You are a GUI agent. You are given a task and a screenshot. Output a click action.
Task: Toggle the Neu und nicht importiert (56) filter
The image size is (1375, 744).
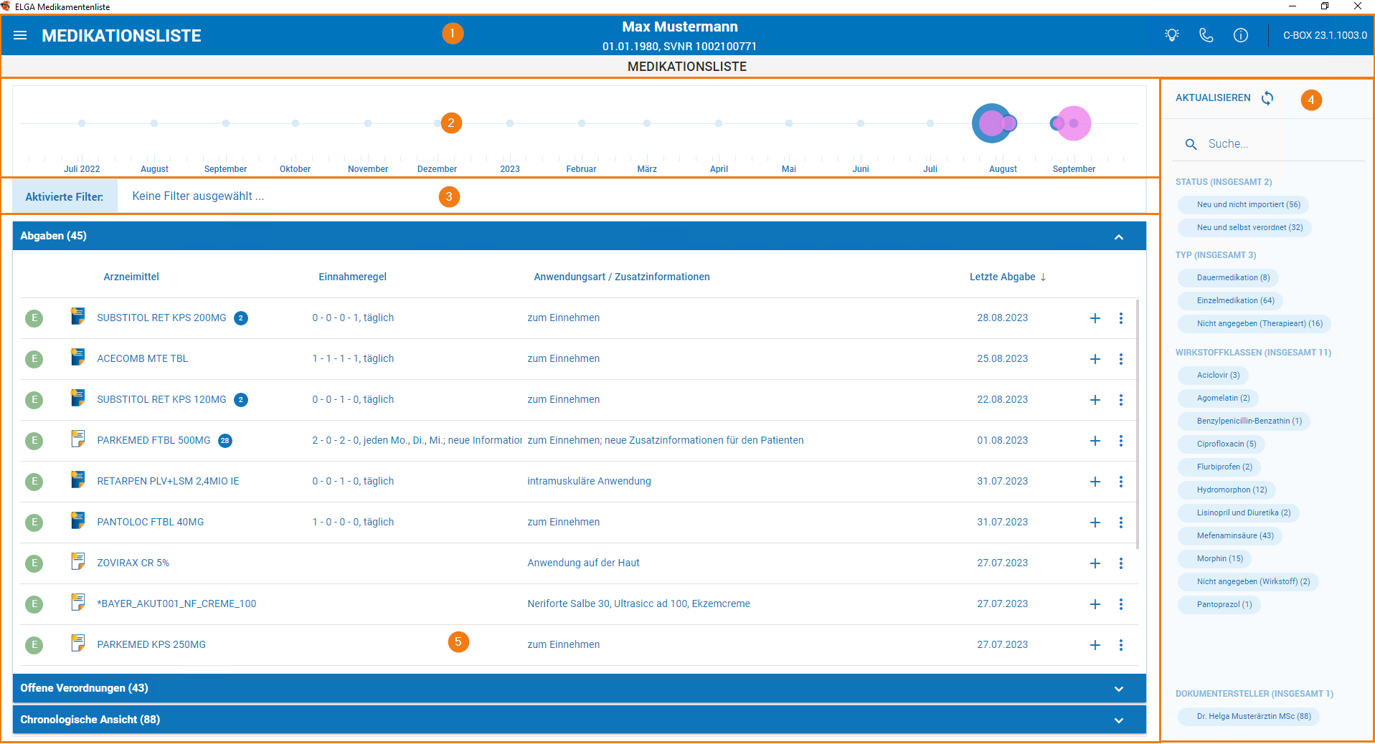(x=1243, y=205)
